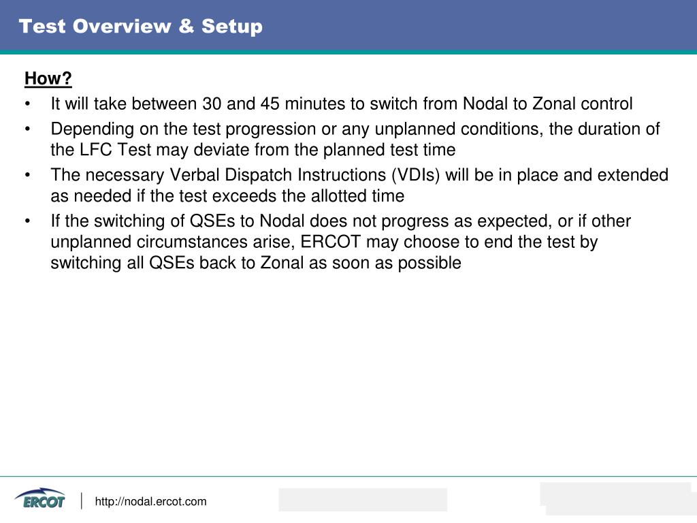The width and height of the screenshot is (697, 523).
Task: Click the bullet marker before 'The necessary Verbal'
Action: [x=27, y=175]
